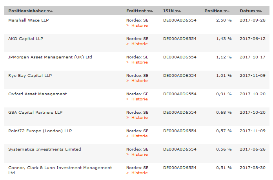Sort Positionsinhaber ascending with up arrow
Screen dimensions: 273x180
52,11
